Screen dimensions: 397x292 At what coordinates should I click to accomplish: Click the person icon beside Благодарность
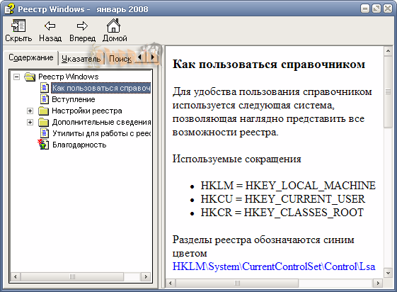(x=43, y=145)
